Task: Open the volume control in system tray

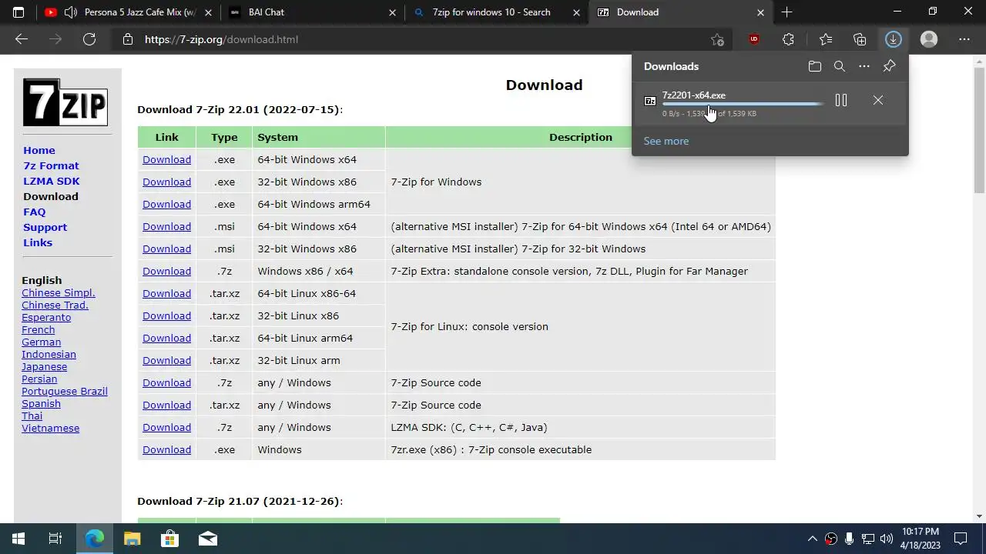Action: click(886, 539)
